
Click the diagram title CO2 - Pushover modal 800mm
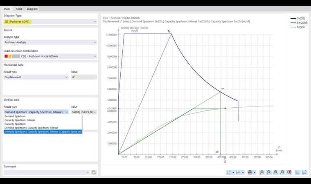[x=121, y=18]
